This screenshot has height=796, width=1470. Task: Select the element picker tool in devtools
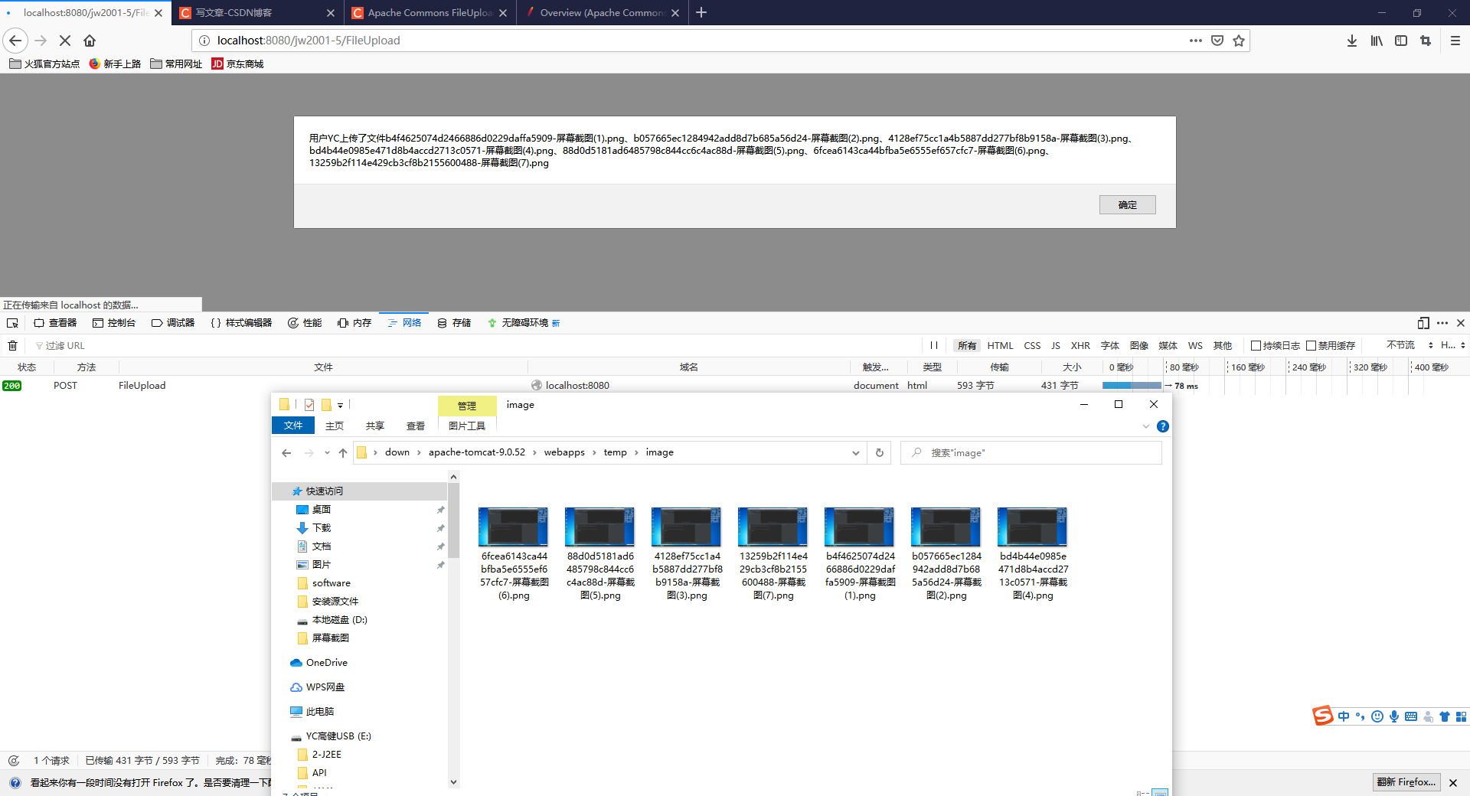(x=12, y=323)
